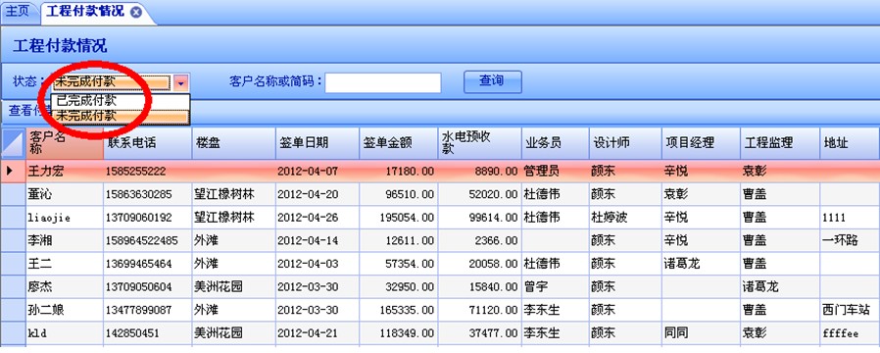Image resolution: width=880 pixels, height=353 pixels.
Task: Click amount 165335.00 cell
Action: [398, 310]
